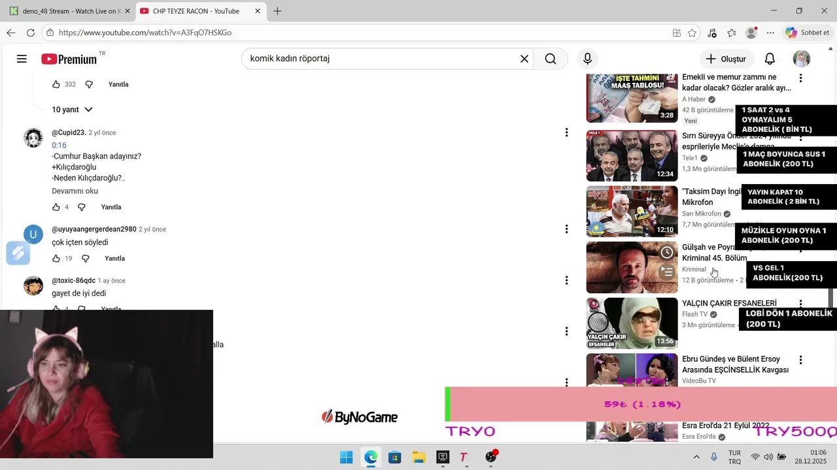
Task: Open Microsoft Edge from the taskbar
Action: pyautogui.click(x=371, y=458)
